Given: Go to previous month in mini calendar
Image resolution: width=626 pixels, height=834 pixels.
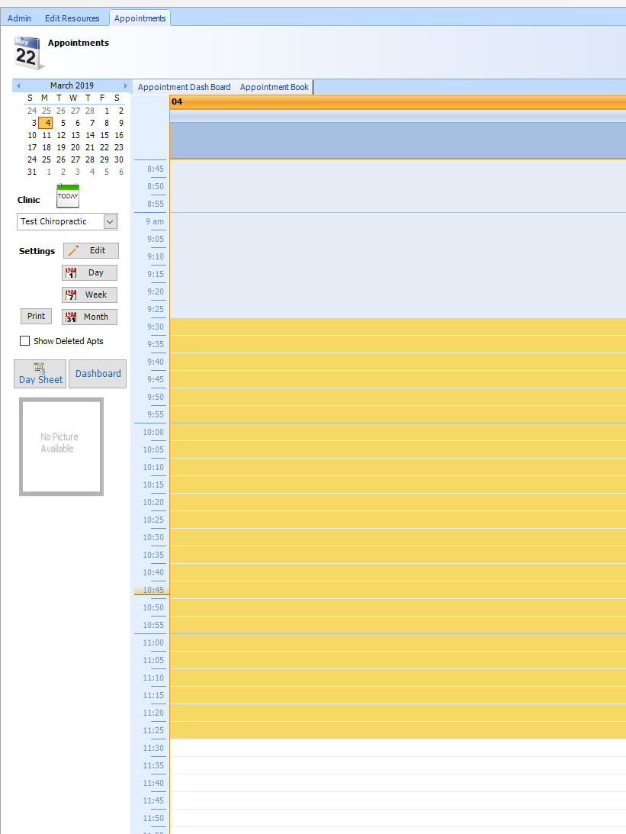Looking at the screenshot, I should pyautogui.click(x=18, y=85).
